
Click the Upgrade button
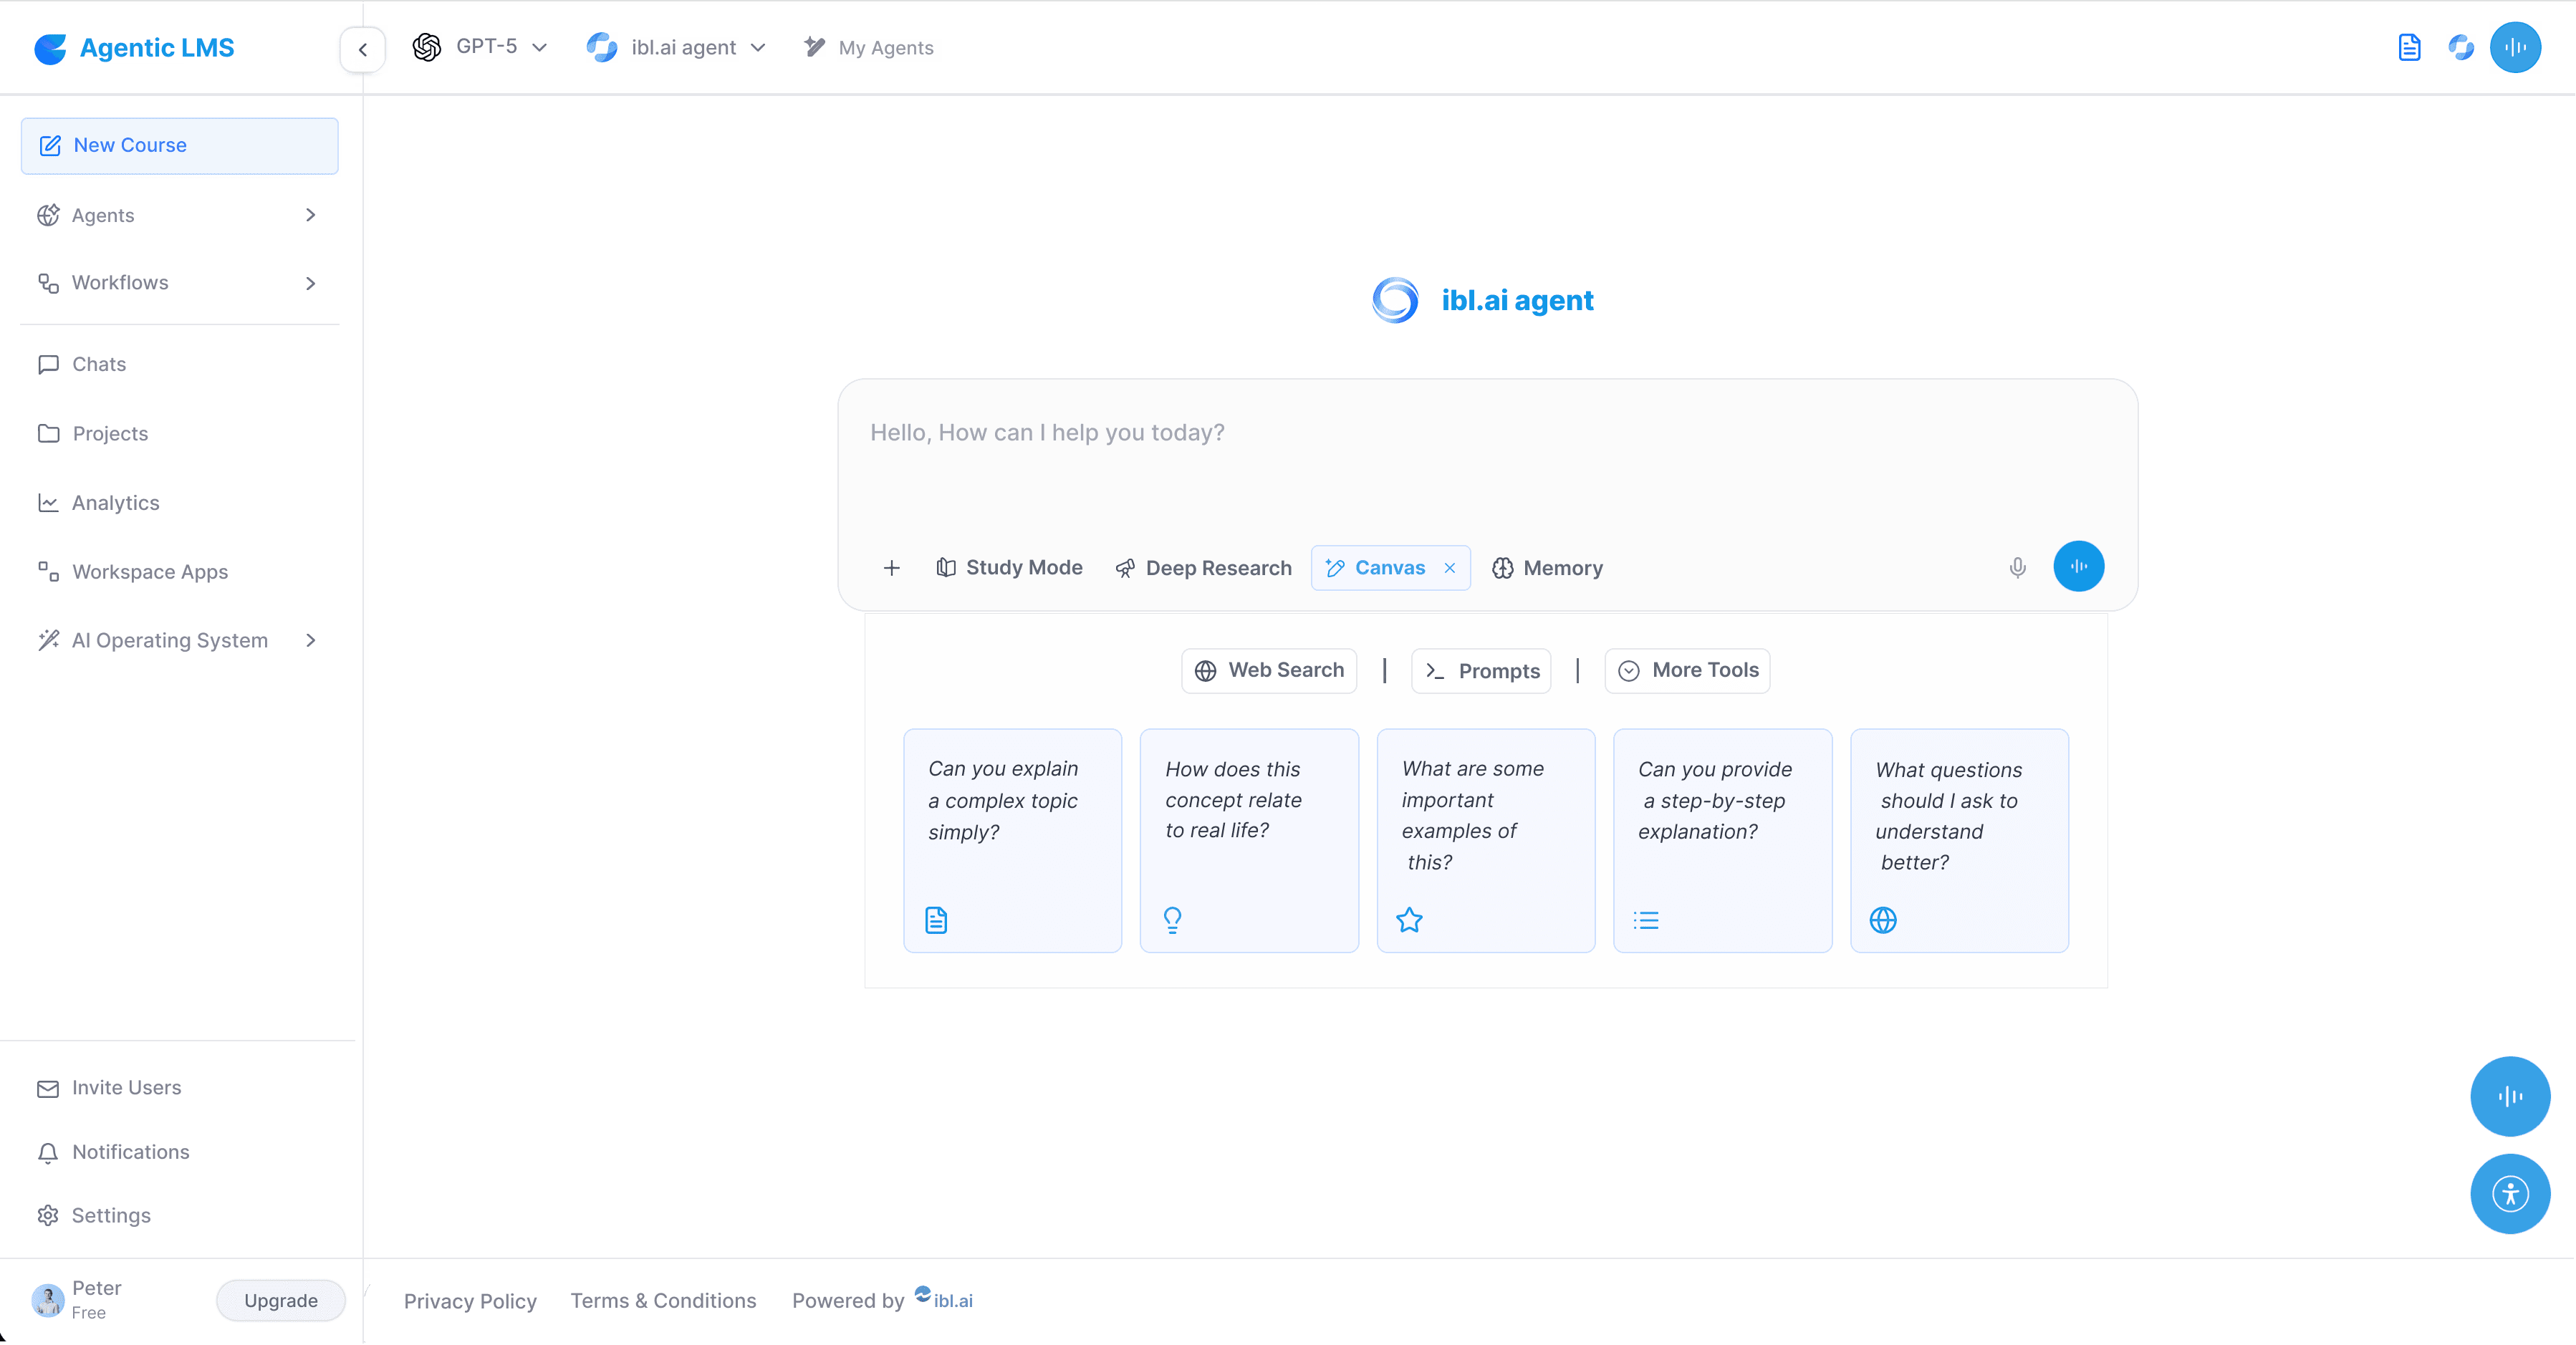pos(280,1300)
